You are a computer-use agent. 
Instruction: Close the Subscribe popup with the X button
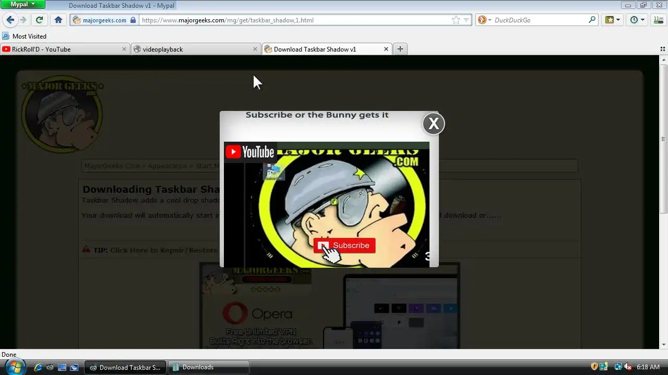click(x=433, y=124)
